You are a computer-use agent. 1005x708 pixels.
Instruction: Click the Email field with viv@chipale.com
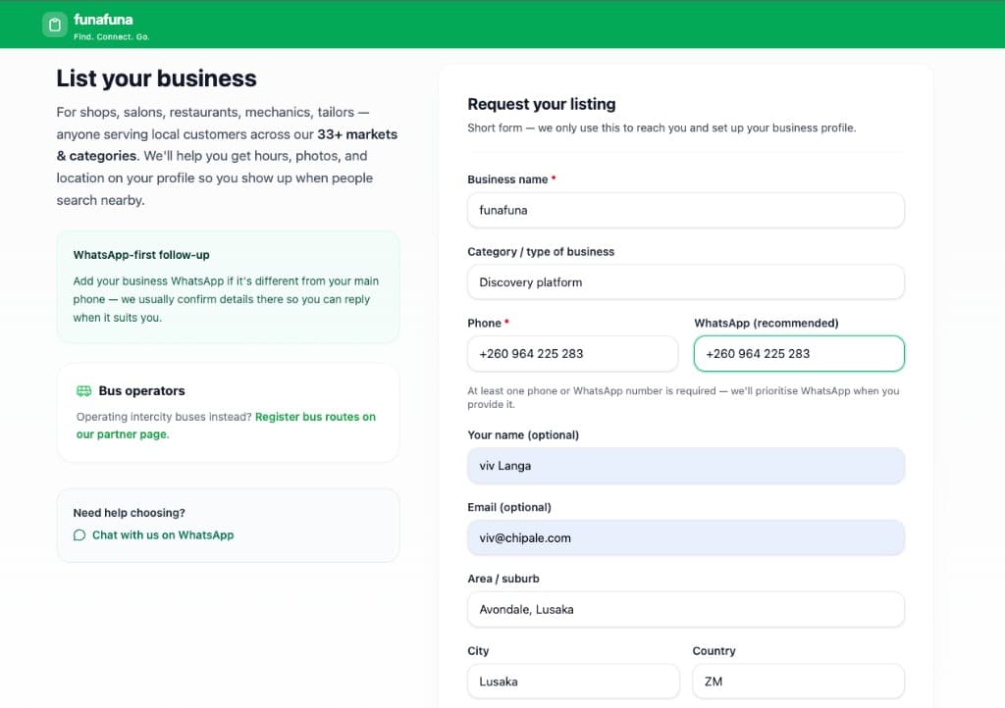686,537
